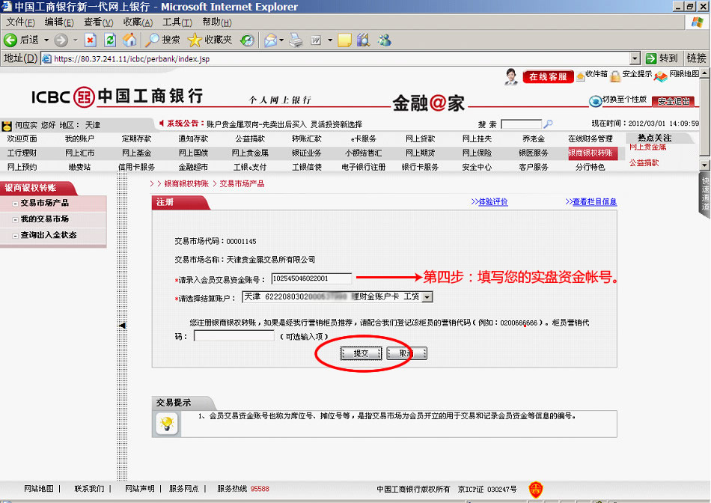Open the 搜索 search toolbar button
Viewport: 711px width, 503px height.
click(162, 40)
